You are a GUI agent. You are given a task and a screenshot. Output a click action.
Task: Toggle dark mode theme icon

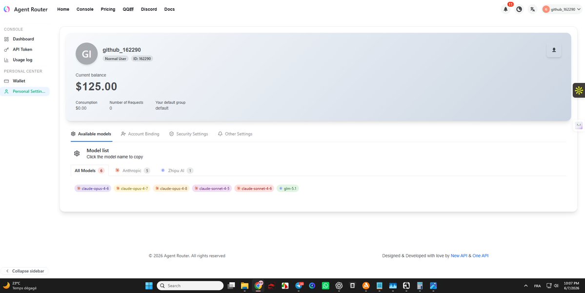(x=519, y=9)
